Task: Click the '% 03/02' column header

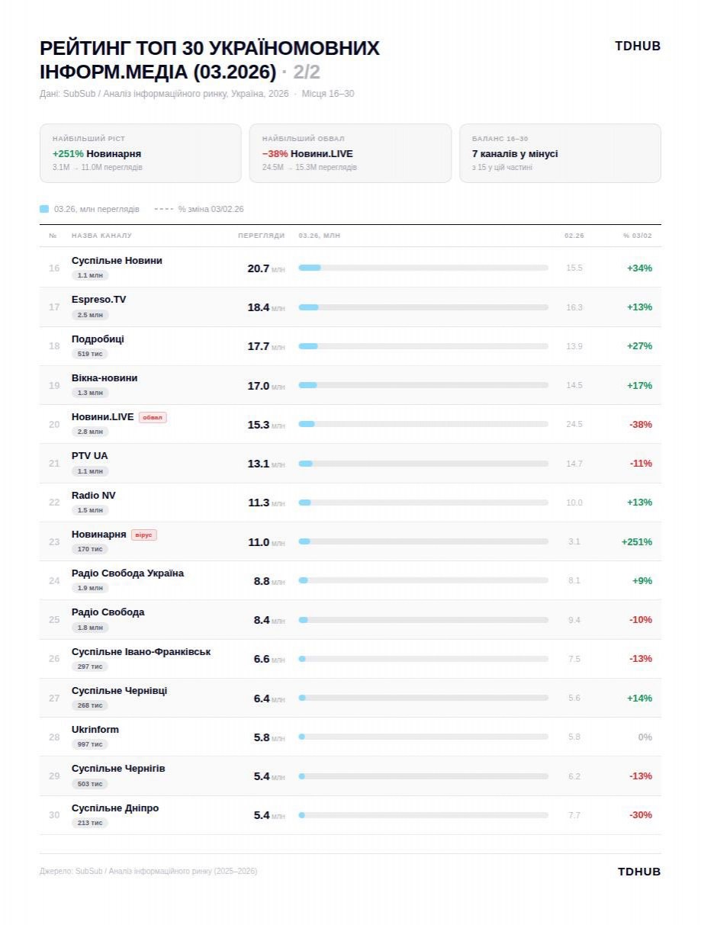Action: (x=637, y=236)
